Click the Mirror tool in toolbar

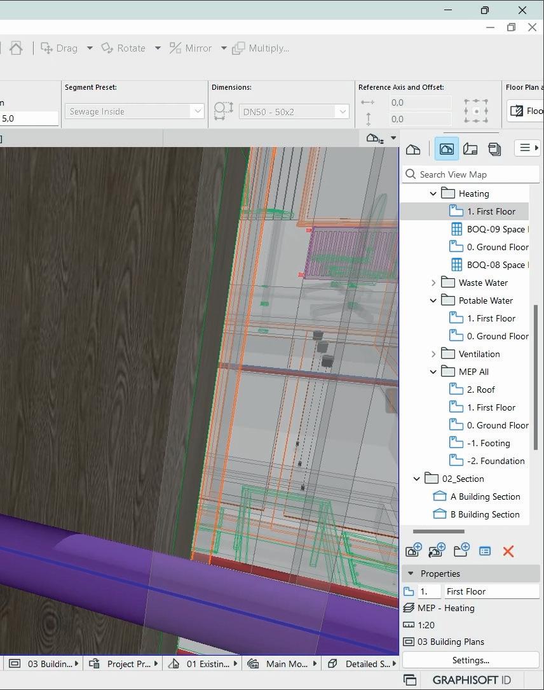[191, 48]
